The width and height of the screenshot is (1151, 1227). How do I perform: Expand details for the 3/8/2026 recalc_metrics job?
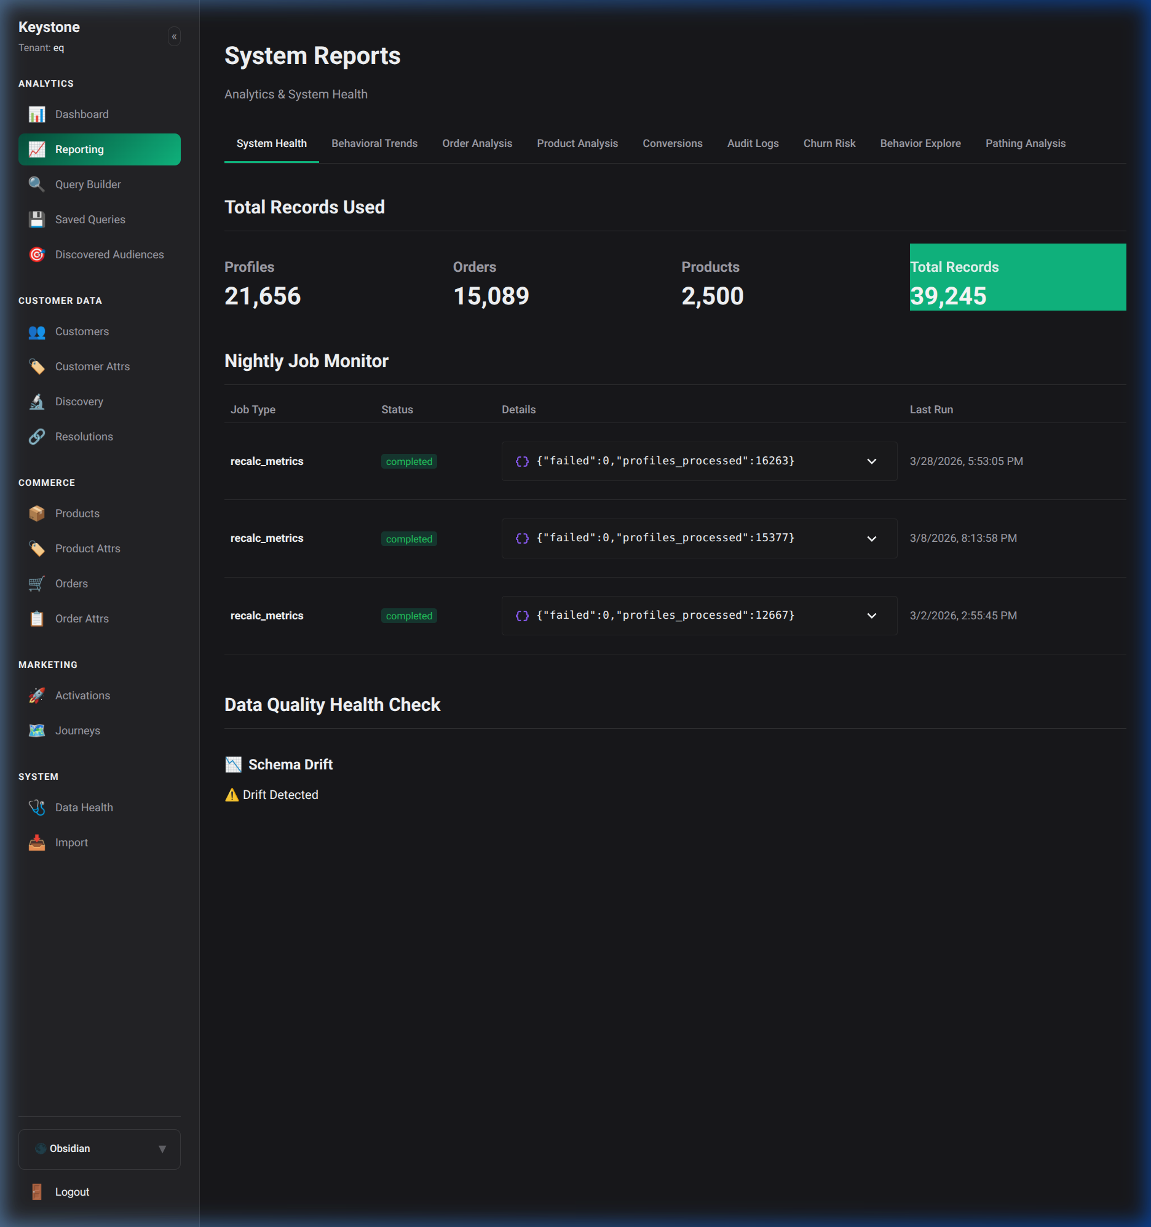(x=871, y=538)
